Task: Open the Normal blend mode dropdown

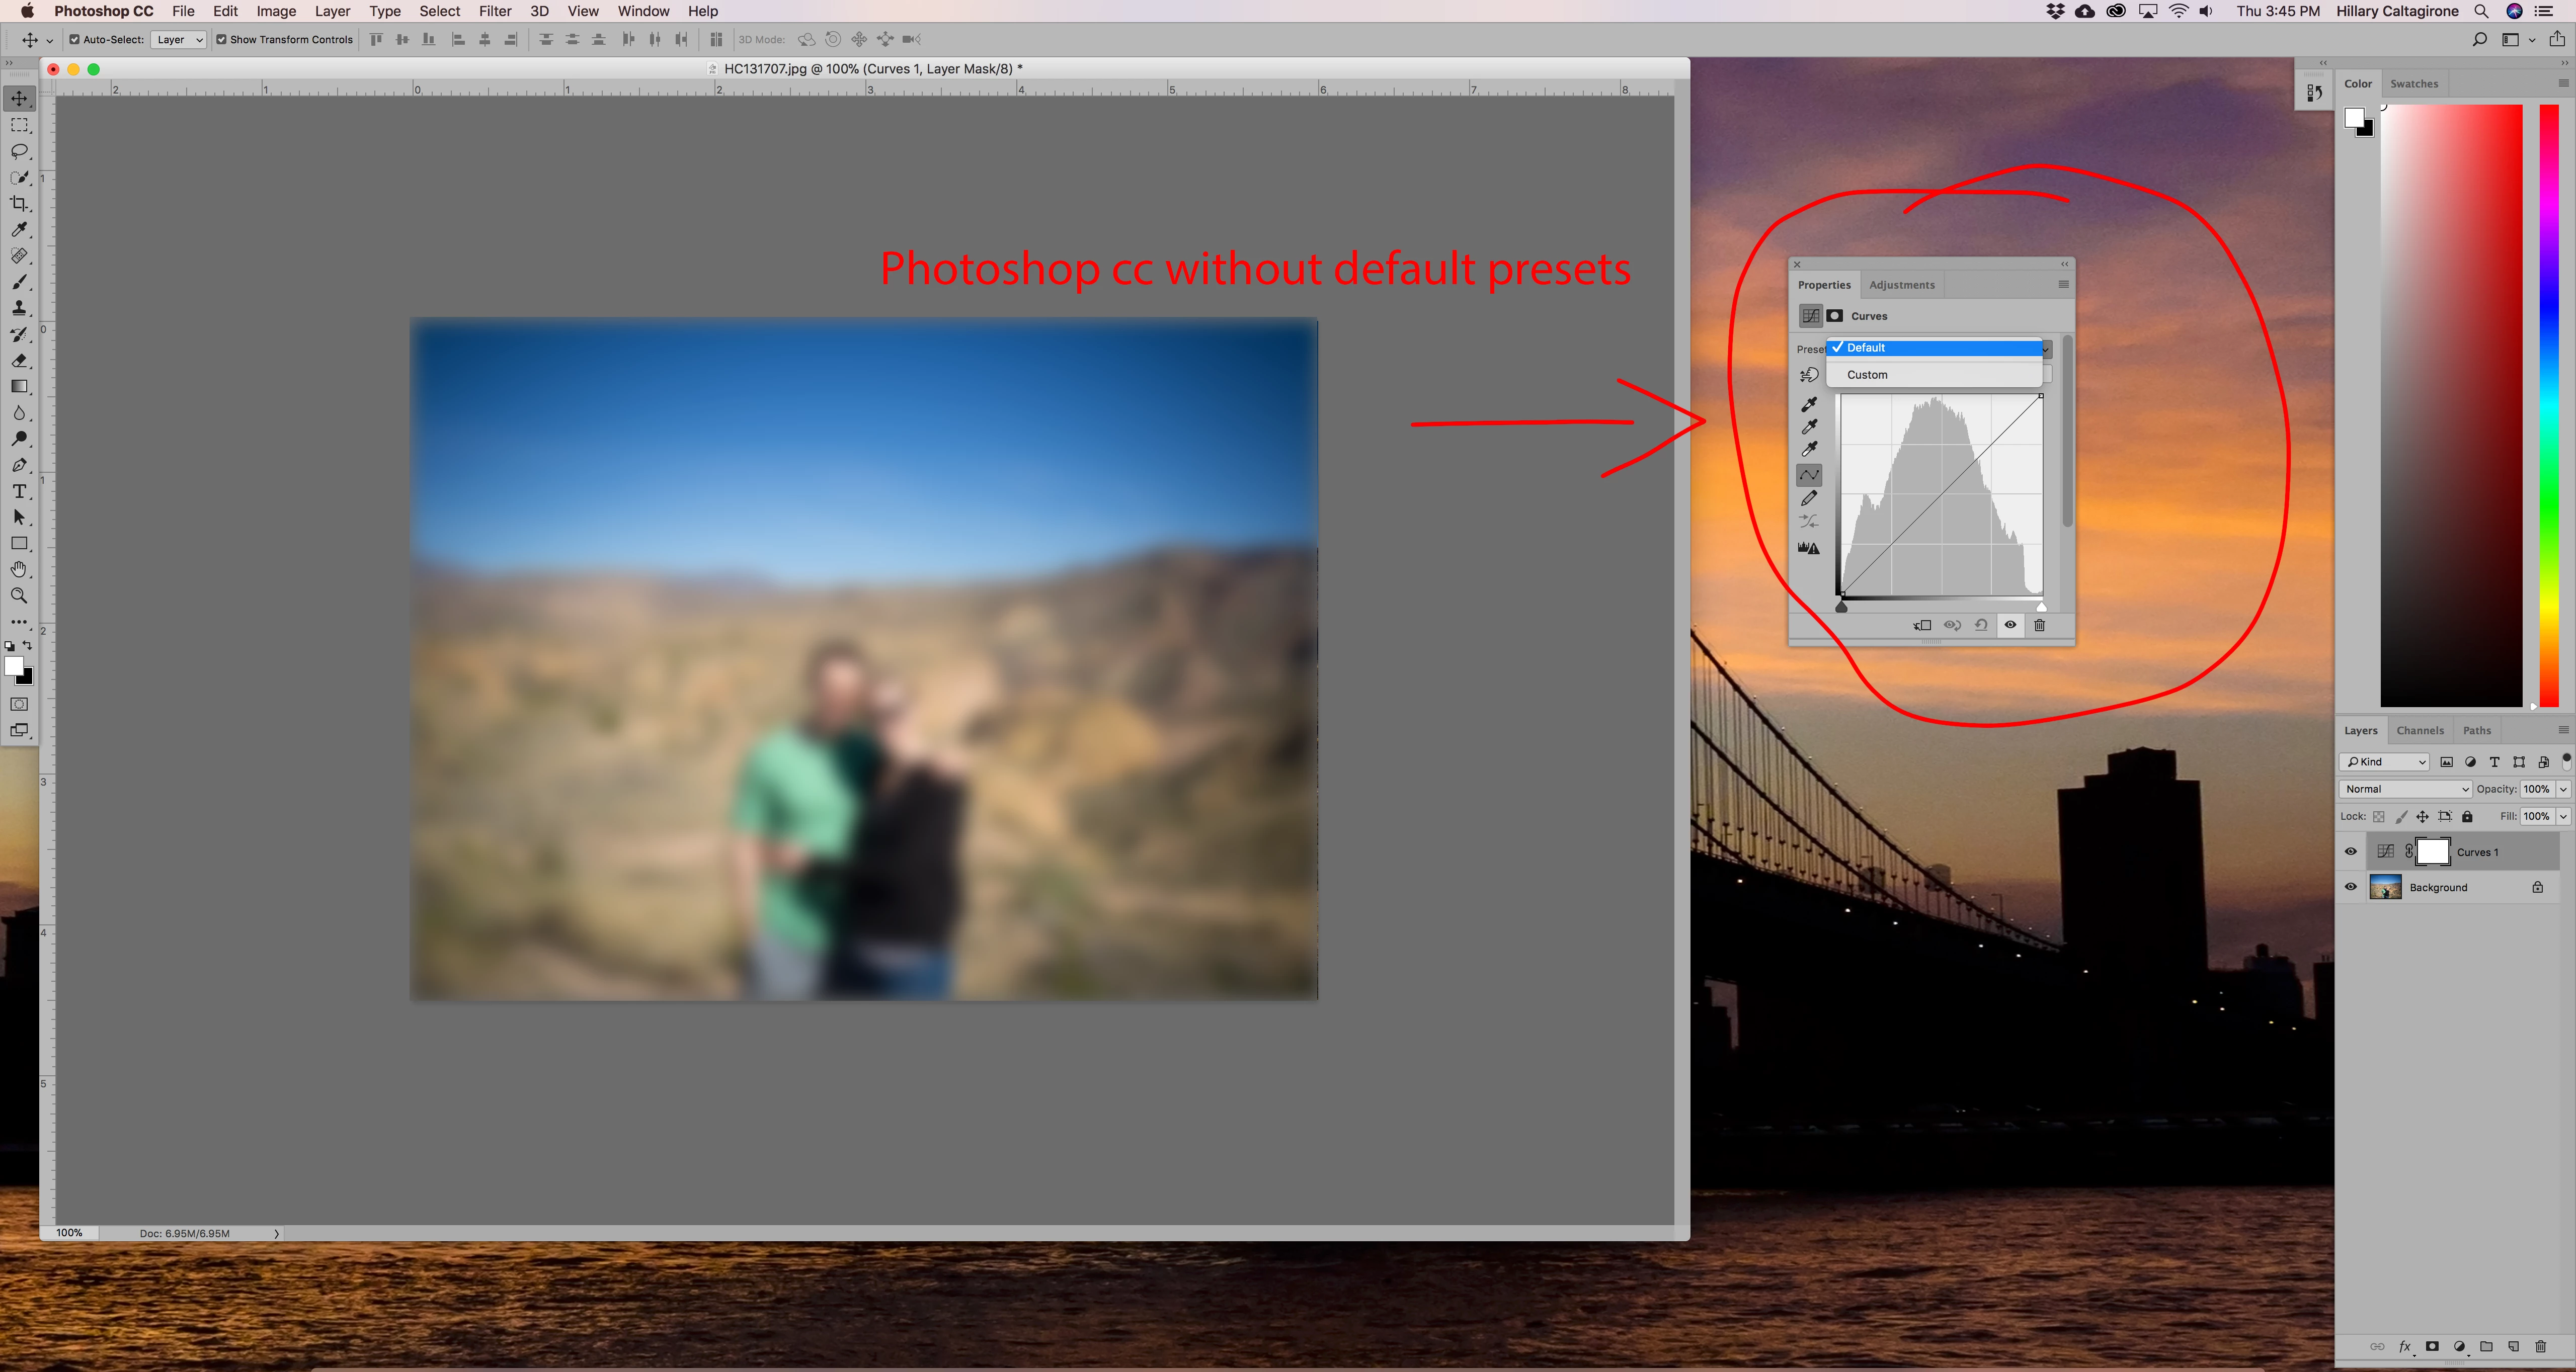Action: click(x=2404, y=790)
